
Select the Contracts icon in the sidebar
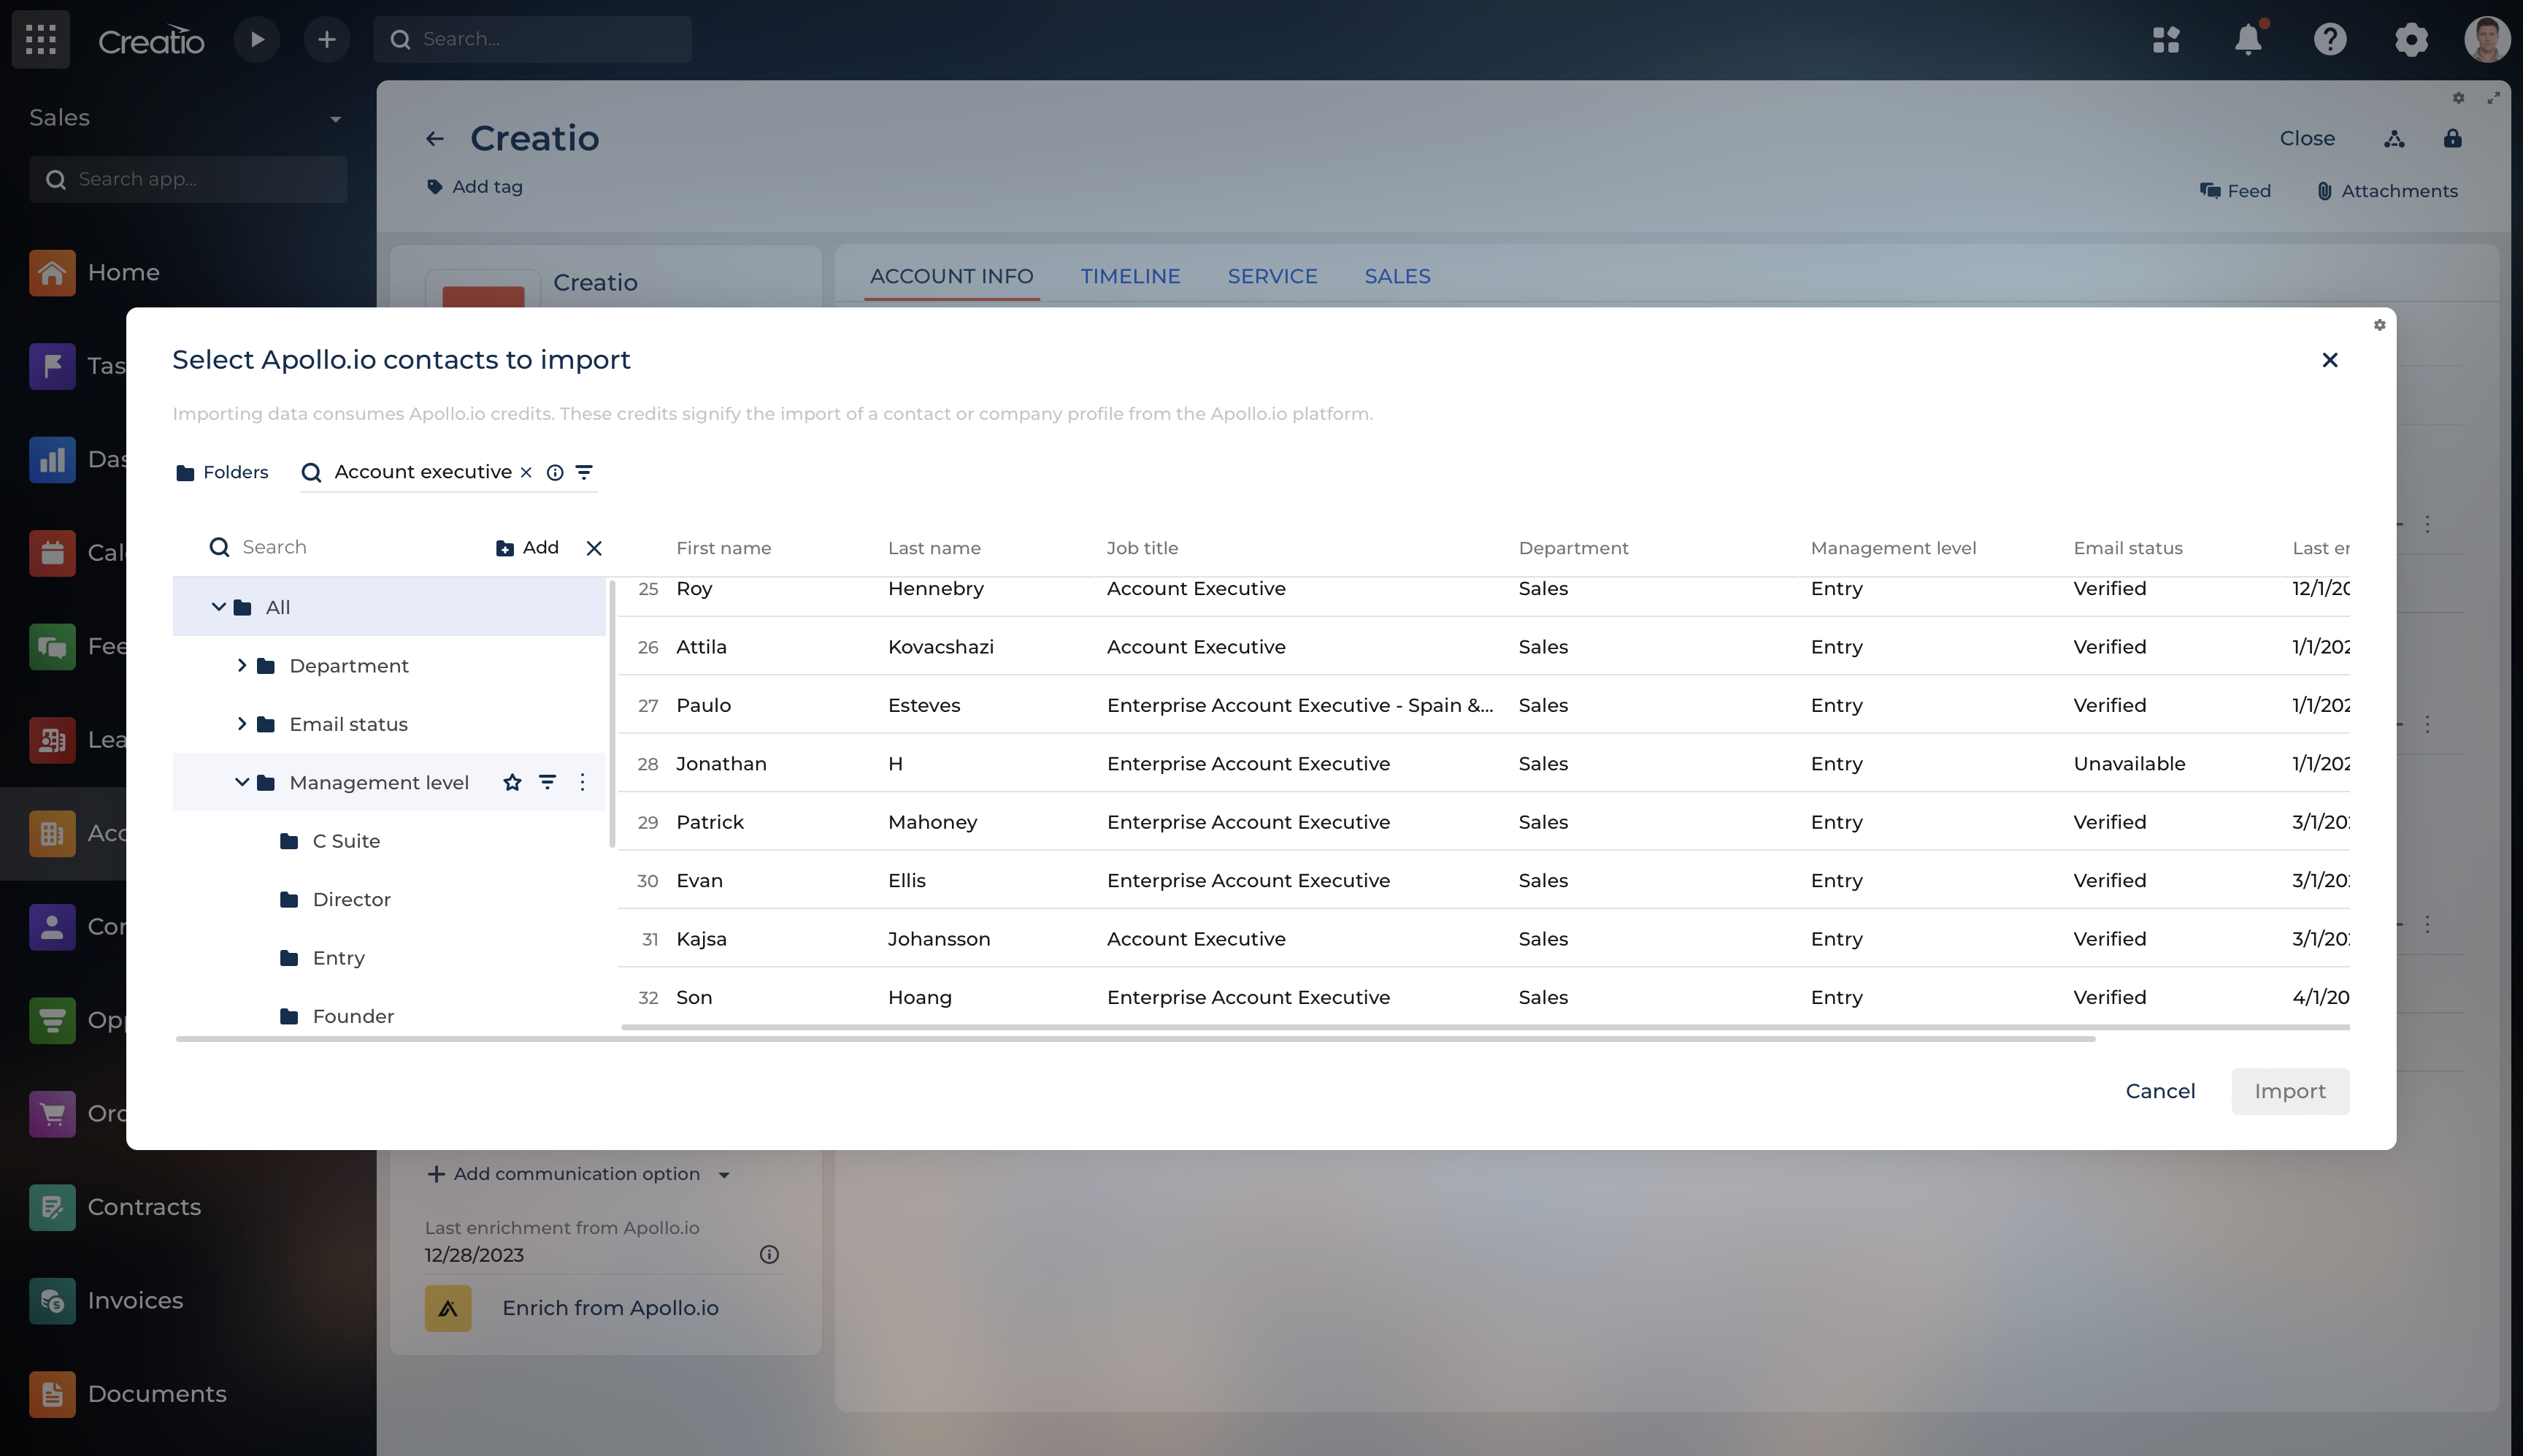pyautogui.click(x=52, y=1207)
